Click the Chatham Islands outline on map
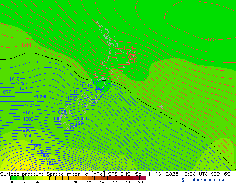236x183 pixels. [x=161, y=107]
